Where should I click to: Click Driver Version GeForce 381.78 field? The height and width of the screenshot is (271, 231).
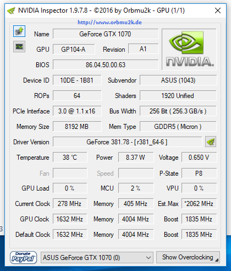(128, 142)
